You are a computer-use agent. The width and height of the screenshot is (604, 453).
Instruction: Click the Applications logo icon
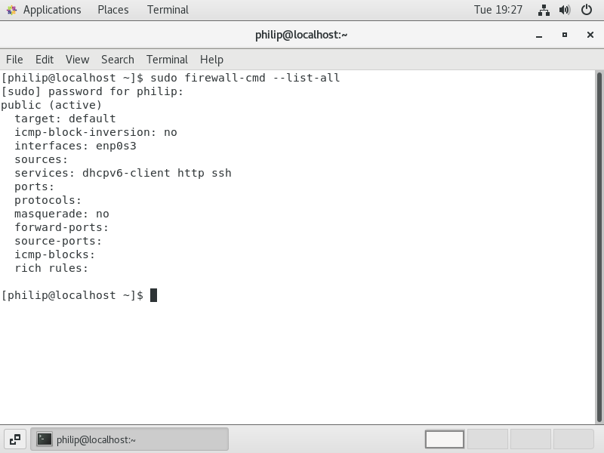pos(12,10)
